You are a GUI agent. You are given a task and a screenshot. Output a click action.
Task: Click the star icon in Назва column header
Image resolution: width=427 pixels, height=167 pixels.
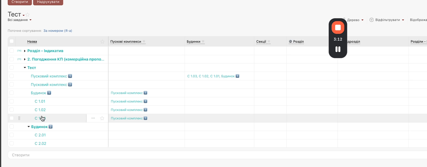102,42
